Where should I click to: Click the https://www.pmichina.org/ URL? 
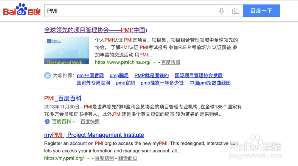pos(122,62)
